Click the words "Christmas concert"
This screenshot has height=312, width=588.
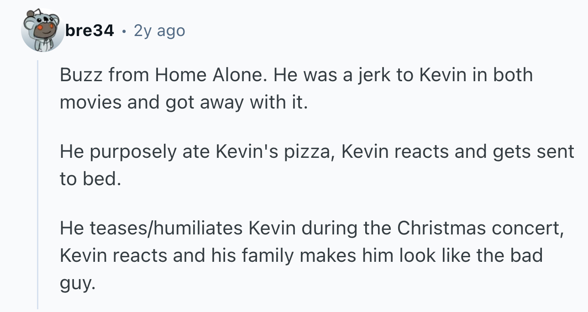[x=478, y=229]
